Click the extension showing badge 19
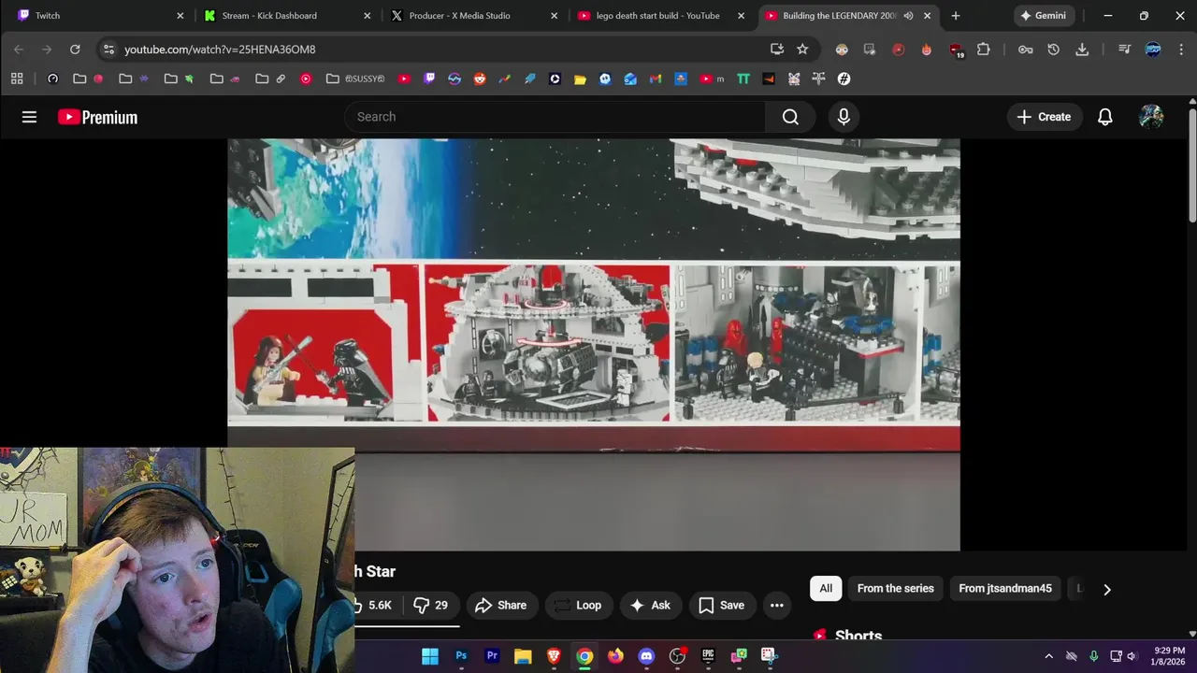The width and height of the screenshot is (1197, 673). tap(955, 50)
